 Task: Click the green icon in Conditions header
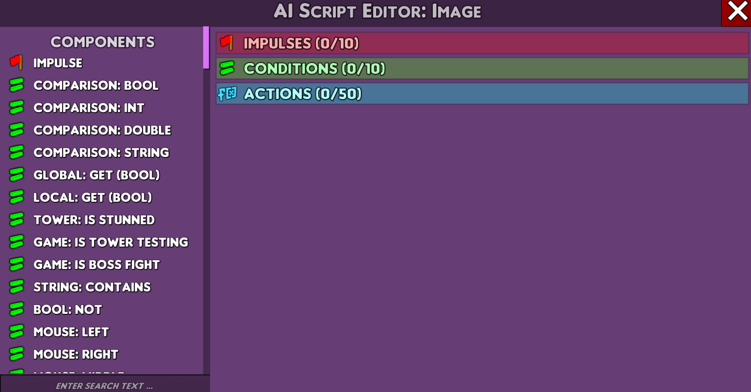pos(227,68)
